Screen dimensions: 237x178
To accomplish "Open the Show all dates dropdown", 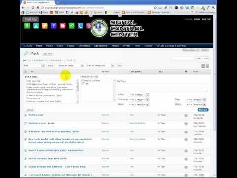I will [71, 66].
